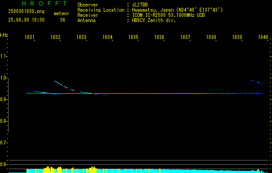272x173 pixels.
Task: Click the HB9CV Zenith dir. antenna text
Action: (154, 20)
